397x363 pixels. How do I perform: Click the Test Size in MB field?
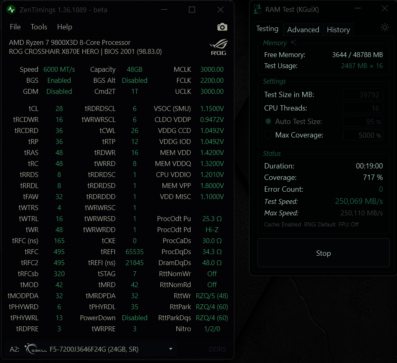(363, 95)
